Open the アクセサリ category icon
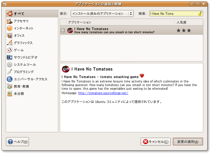 pyautogui.click(x=10, y=21)
